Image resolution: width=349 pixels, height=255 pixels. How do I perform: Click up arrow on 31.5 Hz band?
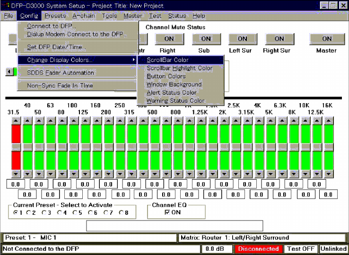[16, 121]
